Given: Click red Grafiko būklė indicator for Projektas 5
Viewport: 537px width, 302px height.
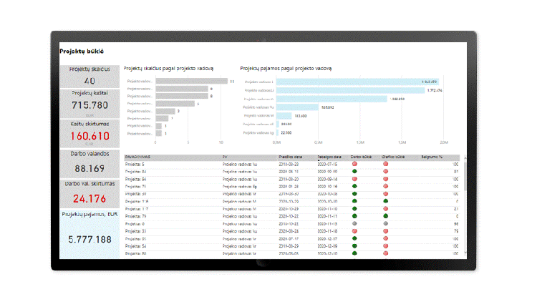Looking at the screenshot, I should coord(386,164).
